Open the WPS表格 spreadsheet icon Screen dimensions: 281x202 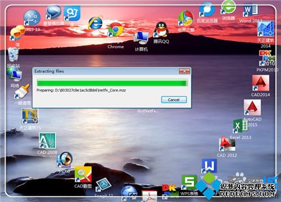click(189, 182)
